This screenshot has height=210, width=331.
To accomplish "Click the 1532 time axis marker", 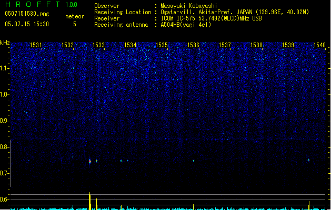I will tap(67, 45).
